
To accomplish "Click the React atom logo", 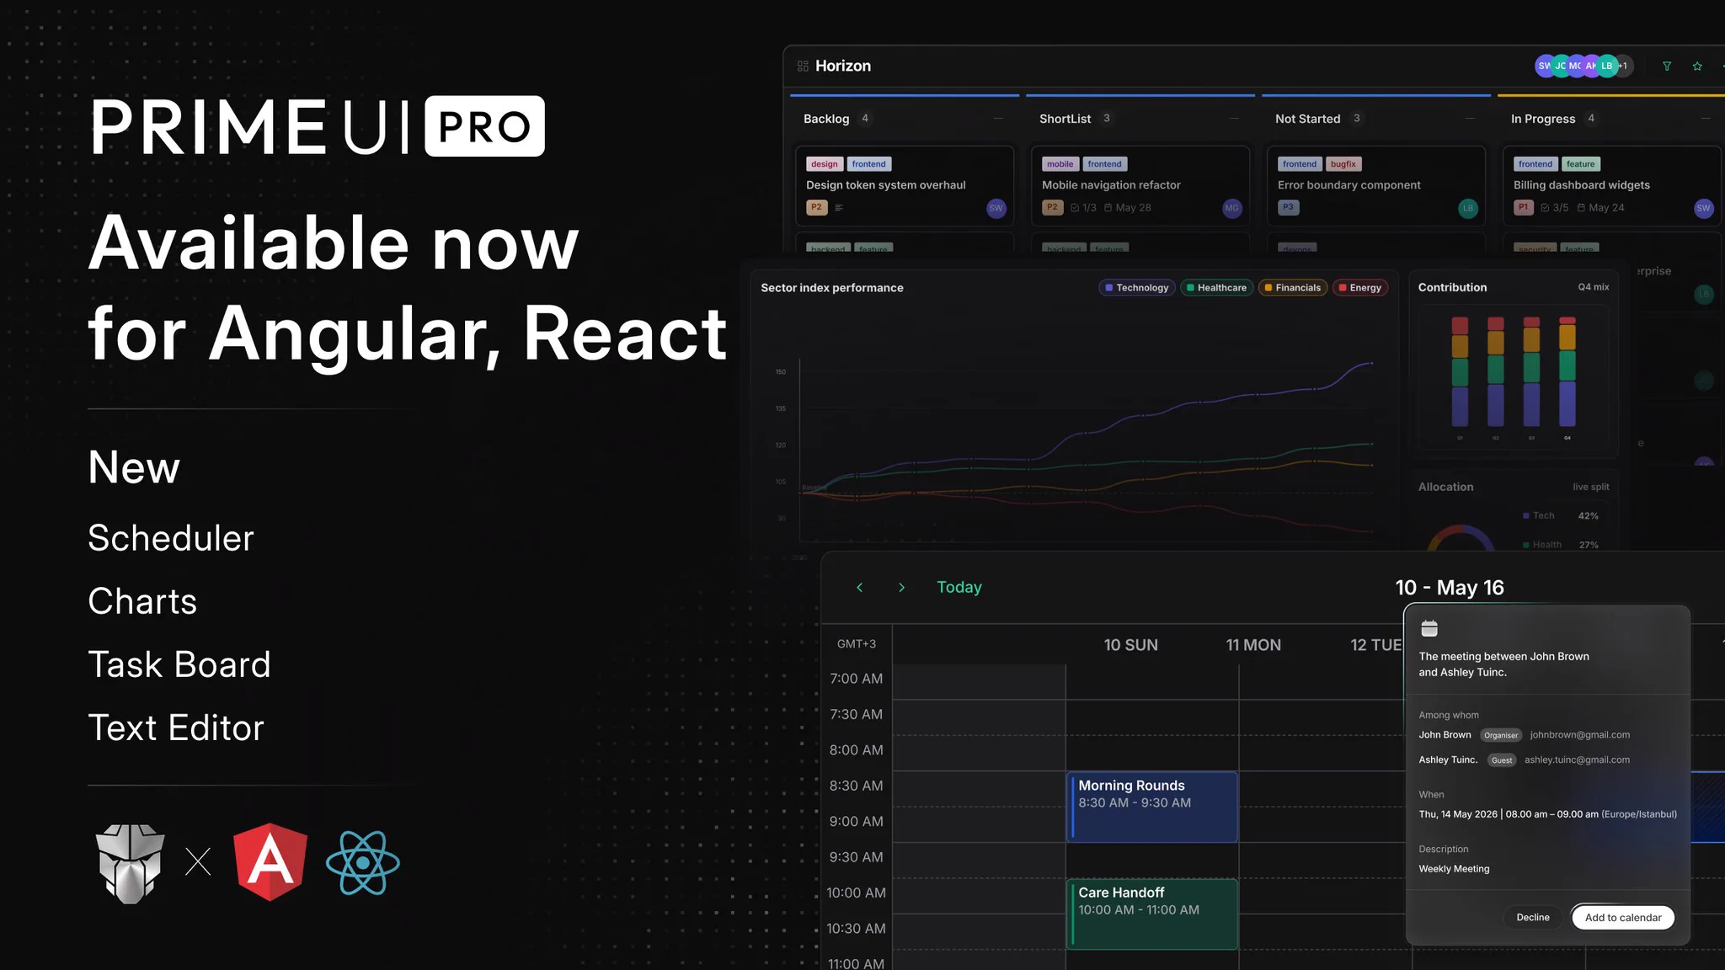I will [363, 863].
